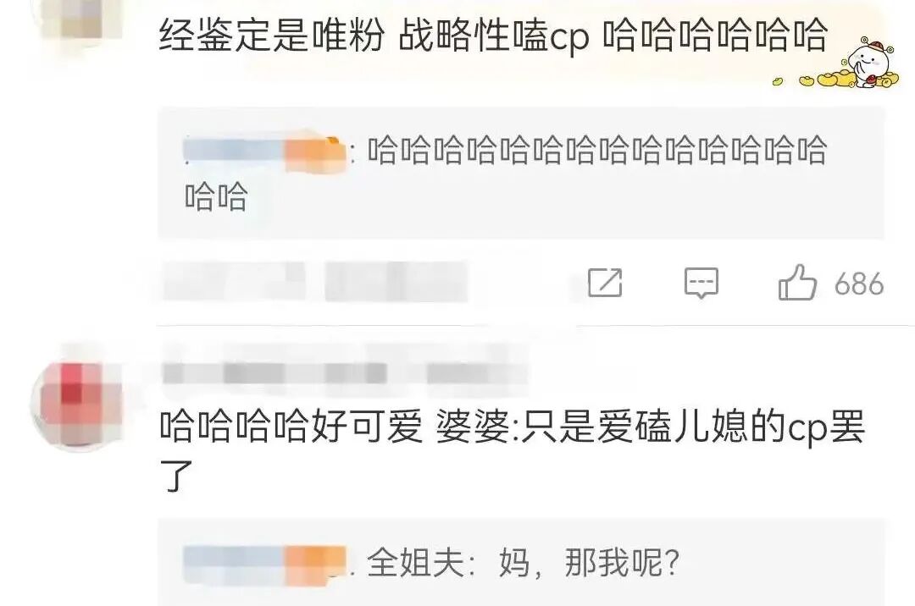Click the final 了 of second comment
The image size is (915, 606).
(x=176, y=476)
